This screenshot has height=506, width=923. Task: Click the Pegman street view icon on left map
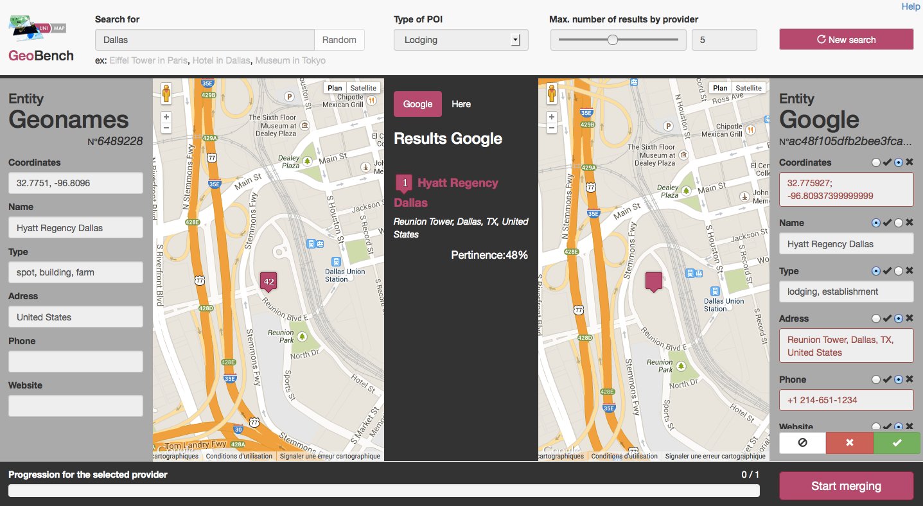pyautogui.click(x=166, y=94)
